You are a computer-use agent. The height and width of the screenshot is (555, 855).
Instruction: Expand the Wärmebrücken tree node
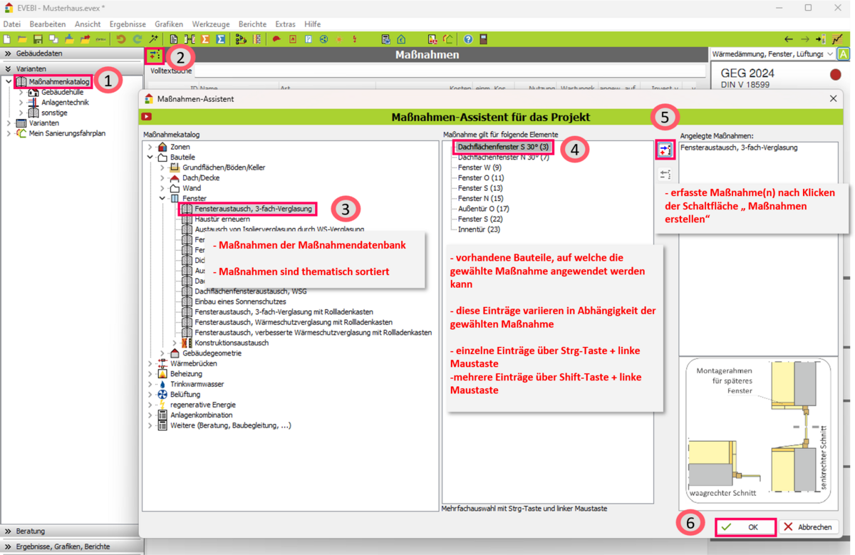tap(150, 363)
